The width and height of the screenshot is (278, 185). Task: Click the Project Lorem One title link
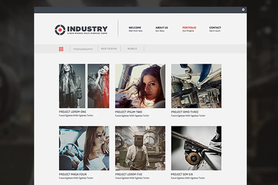[73, 112]
